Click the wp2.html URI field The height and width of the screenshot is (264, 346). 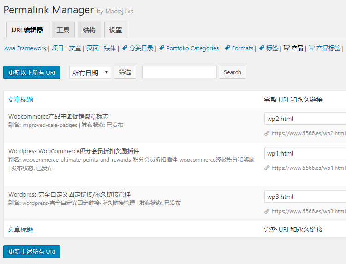coord(305,119)
